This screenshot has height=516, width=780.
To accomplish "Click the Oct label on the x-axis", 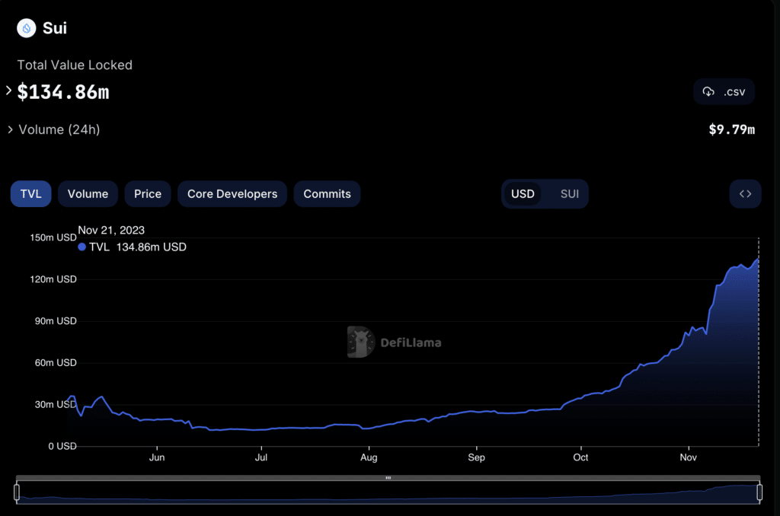I will 580,457.
